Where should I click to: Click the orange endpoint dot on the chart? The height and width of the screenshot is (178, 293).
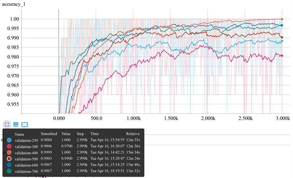(282, 19)
